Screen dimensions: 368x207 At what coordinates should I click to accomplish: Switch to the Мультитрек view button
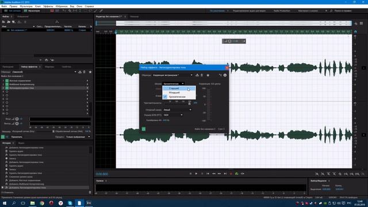coord(32,11)
